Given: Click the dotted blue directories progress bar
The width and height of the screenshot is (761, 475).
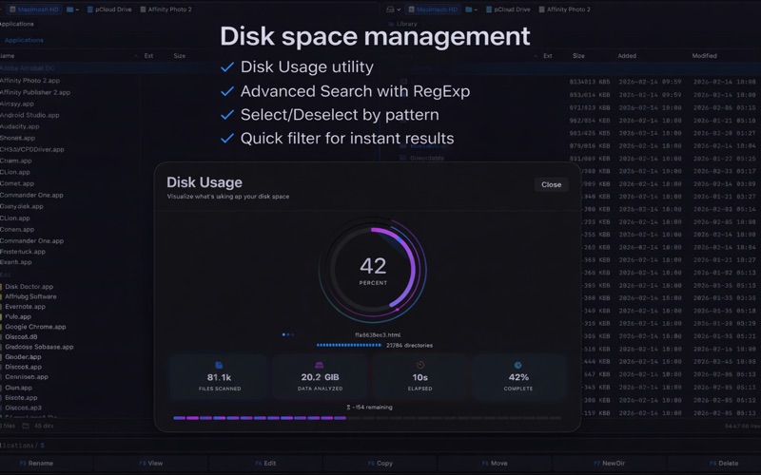Looking at the screenshot, I should (349, 345).
